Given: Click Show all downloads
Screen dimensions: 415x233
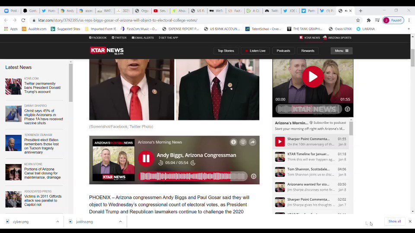Looking at the screenshot, I should click(395, 221).
